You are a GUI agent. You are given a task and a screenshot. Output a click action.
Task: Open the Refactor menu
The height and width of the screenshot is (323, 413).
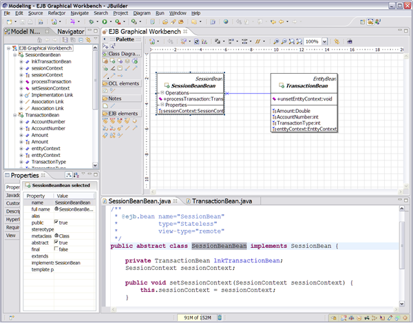(56, 13)
